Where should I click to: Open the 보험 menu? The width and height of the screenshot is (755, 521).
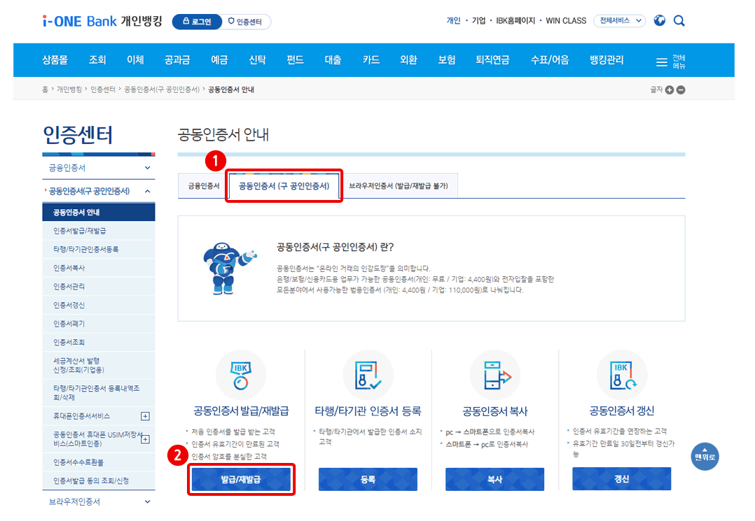tap(446, 60)
